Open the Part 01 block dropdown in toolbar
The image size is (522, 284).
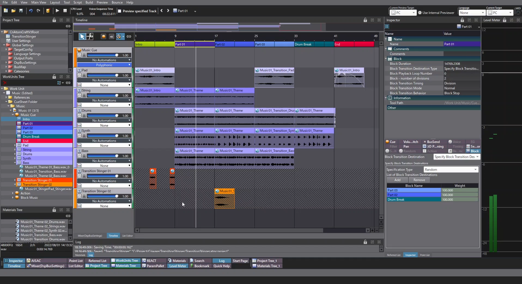(195, 11)
